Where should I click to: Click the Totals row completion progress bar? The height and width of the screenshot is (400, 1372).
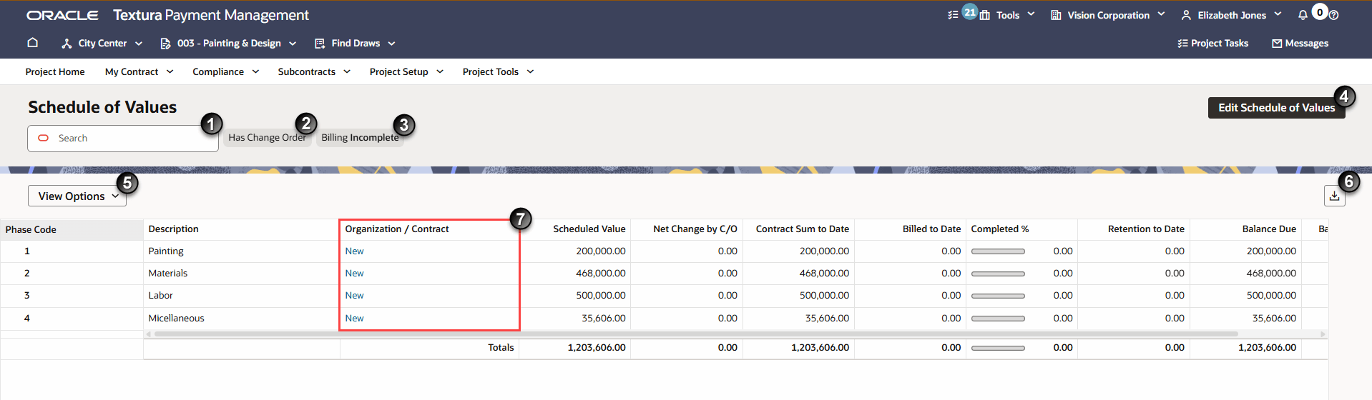coord(998,348)
